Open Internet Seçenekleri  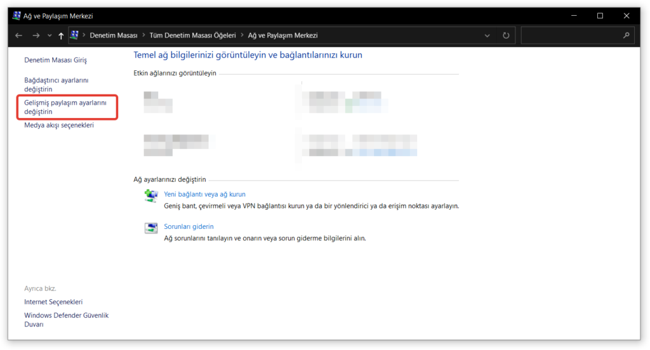click(x=53, y=302)
